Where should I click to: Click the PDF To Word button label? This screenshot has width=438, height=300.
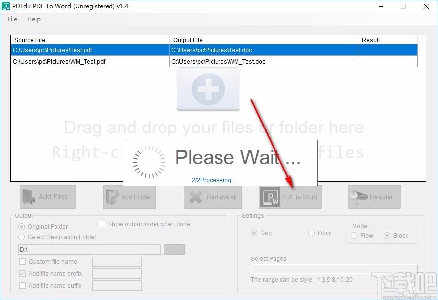click(x=299, y=197)
